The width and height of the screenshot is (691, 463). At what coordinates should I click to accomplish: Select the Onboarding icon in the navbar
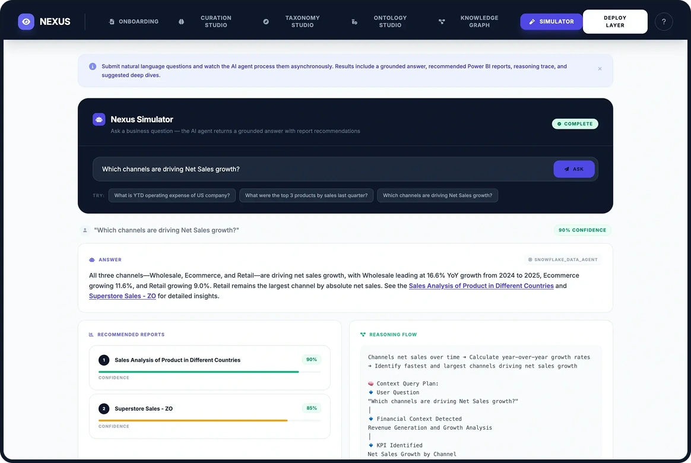pyautogui.click(x=110, y=21)
